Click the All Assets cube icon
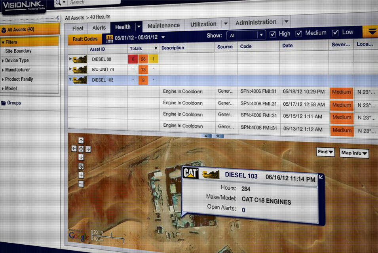This screenshot has height=253, width=378. click(4, 30)
